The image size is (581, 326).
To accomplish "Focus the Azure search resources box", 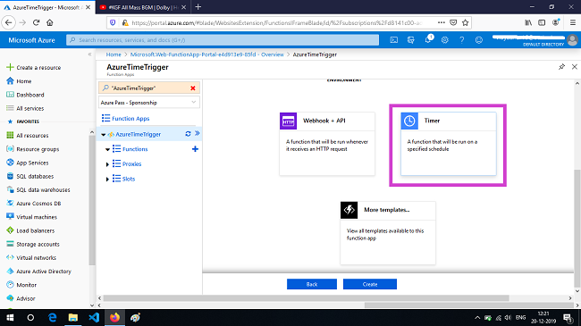I will 223,40.
